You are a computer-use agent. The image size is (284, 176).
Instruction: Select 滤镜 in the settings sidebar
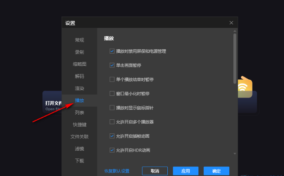point(79,149)
